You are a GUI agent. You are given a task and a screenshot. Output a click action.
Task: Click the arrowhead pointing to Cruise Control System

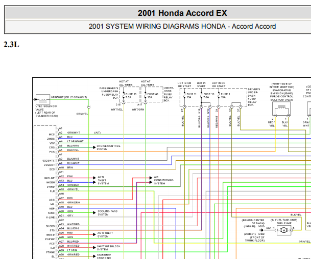tap(94, 147)
